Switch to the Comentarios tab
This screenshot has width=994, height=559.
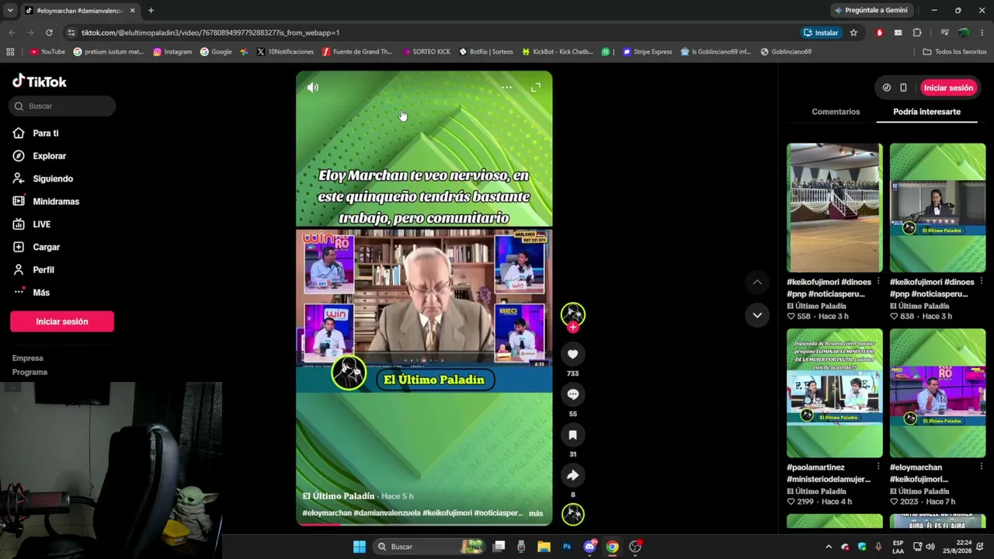pyautogui.click(x=836, y=112)
